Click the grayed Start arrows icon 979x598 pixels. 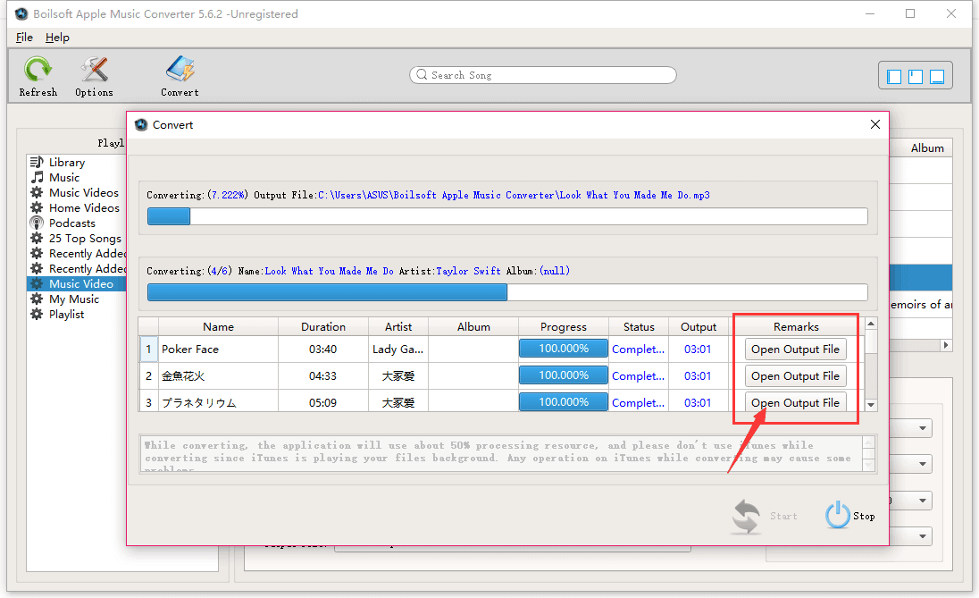point(746,516)
